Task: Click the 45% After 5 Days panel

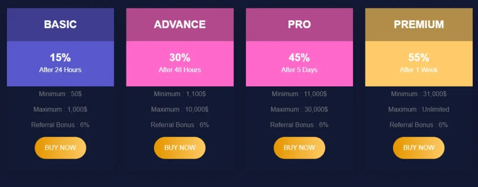Action: point(299,63)
